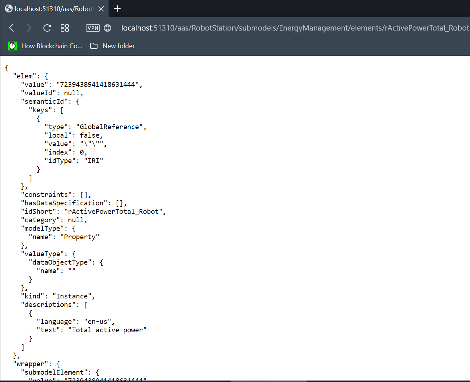Click the How Blockchain bookmark favicon

pyautogui.click(x=13, y=46)
